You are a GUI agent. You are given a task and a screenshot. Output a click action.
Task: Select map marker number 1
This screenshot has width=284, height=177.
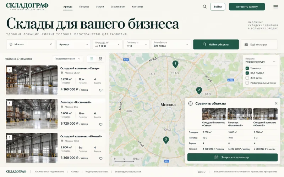tap(175, 64)
